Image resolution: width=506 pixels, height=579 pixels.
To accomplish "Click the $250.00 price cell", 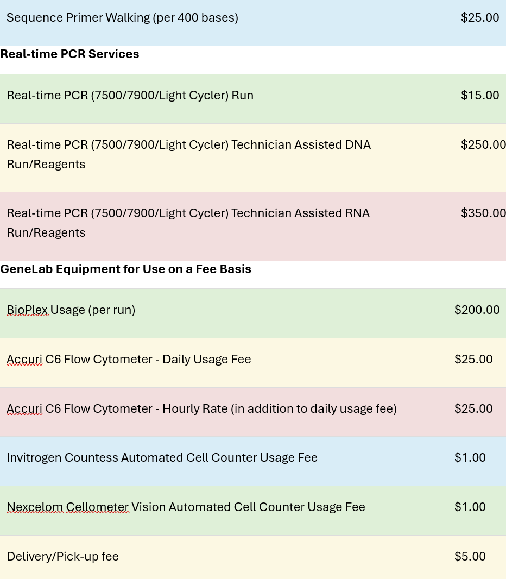I will coord(483,145).
